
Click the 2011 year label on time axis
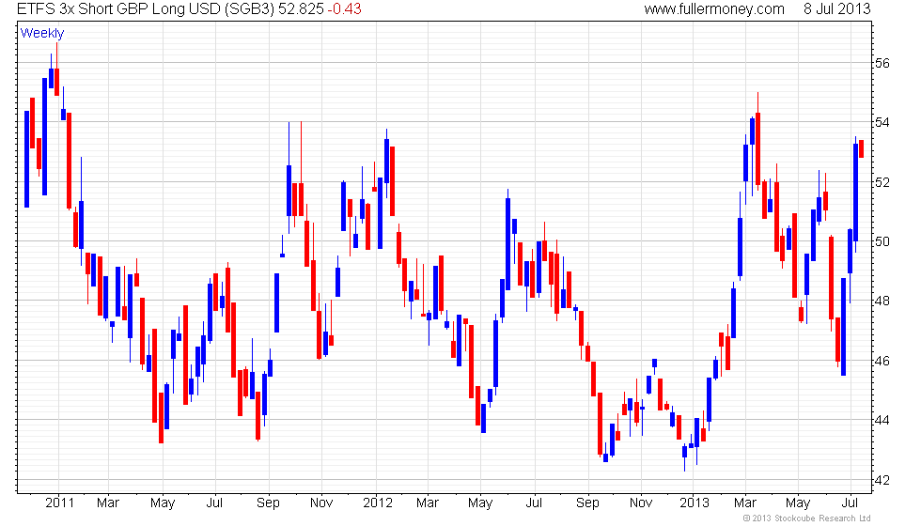tap(60, 503)
